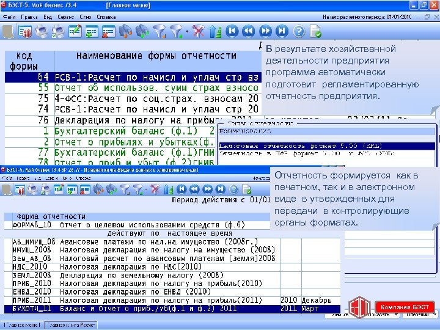Add a new record with green-plus icon, top toolbar
This screenshot has width=440, height=330.
(x=92, y=31)
